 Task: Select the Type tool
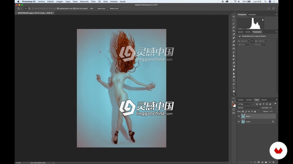tap(234, 81)
